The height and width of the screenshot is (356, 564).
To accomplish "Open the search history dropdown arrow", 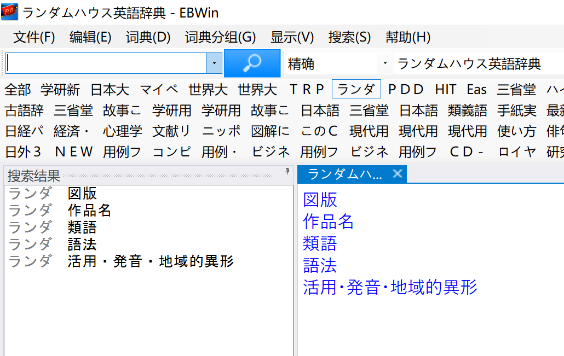I will 214,63.
